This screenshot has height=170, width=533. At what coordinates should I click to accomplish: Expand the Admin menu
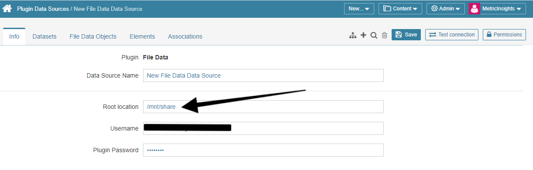[x=445, y=9]
